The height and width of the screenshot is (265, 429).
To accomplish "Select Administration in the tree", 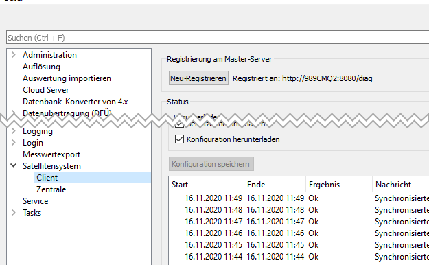I will 49,55.
